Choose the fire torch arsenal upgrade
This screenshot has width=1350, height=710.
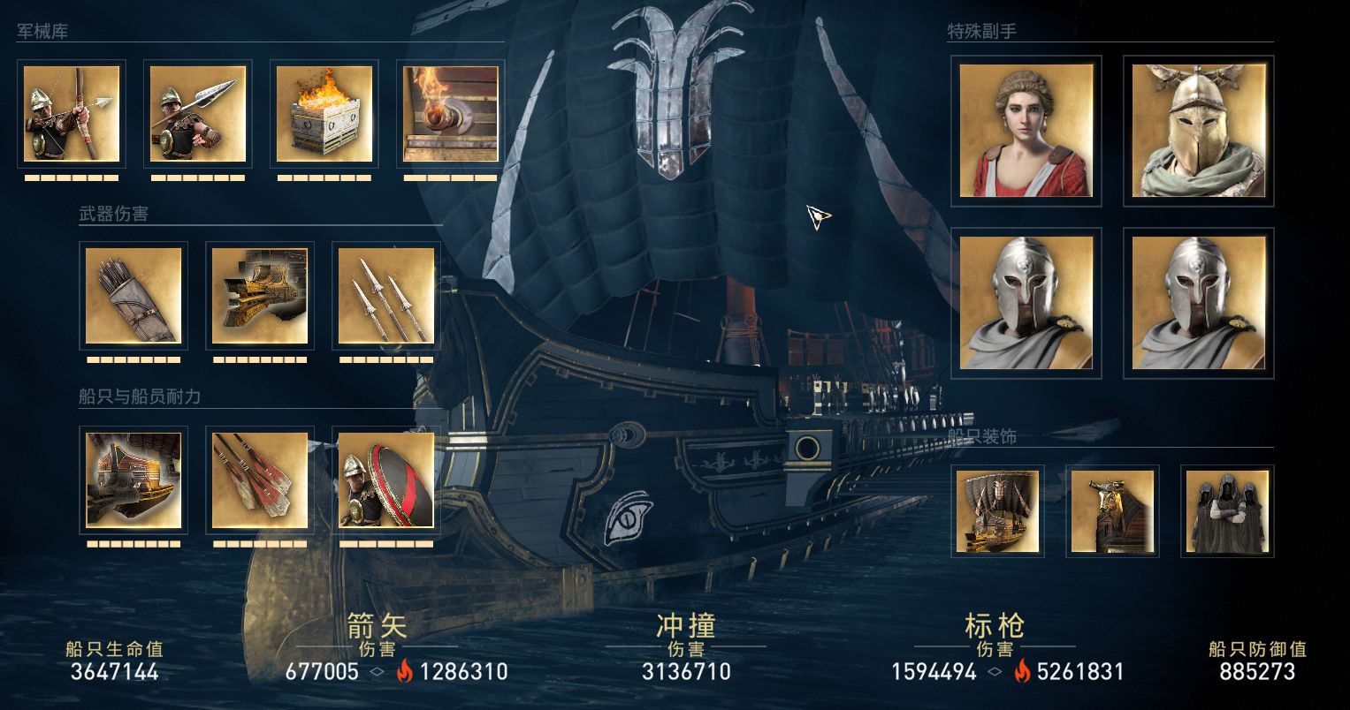click(x=451, y=114)
